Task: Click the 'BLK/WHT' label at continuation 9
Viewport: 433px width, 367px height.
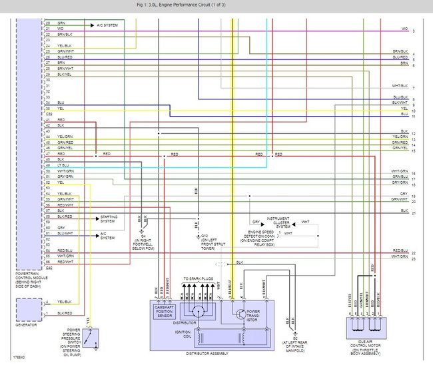Action: 400,103
